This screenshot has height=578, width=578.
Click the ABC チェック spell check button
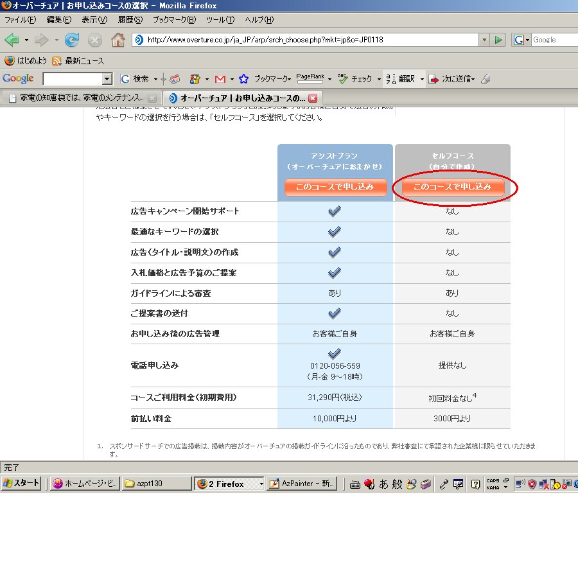355,79
